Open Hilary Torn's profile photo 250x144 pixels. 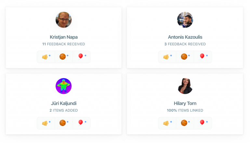coord(185,86)
